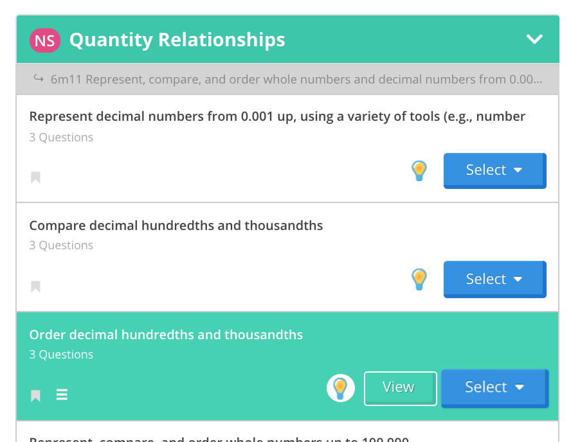Toggle the bookmark on the Compare decimal hundredths card

35,286
